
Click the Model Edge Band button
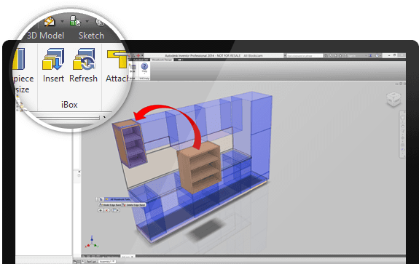pyautogui.click(x=110, y=204)
